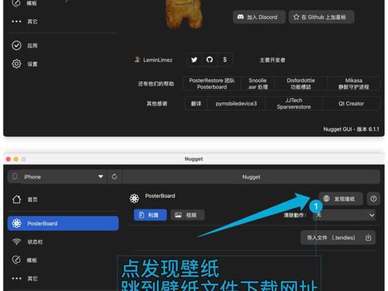Open PosterRestore Posterboard credit
The height and width of the screenshot is (291, 388).
click(212, 83)
